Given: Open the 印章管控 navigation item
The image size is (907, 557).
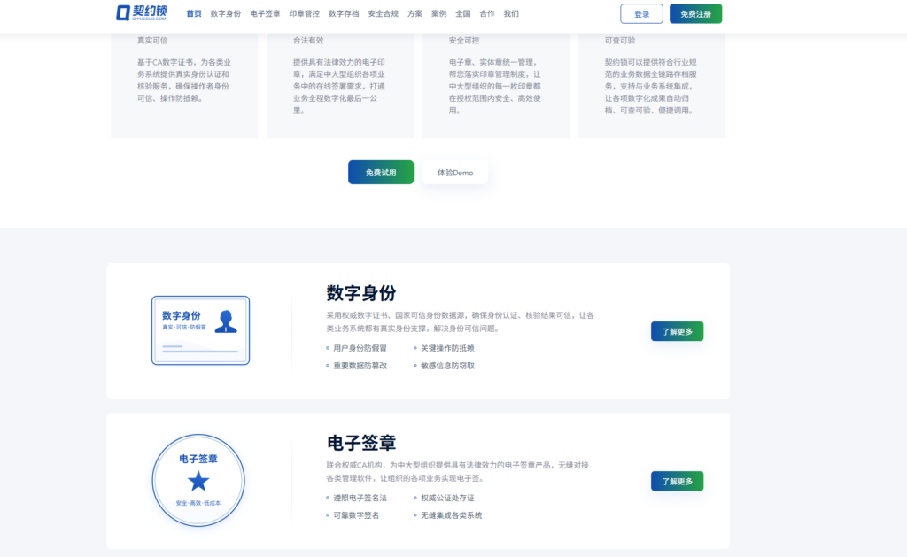Looking at the screenshot, I should coord(305,14).
